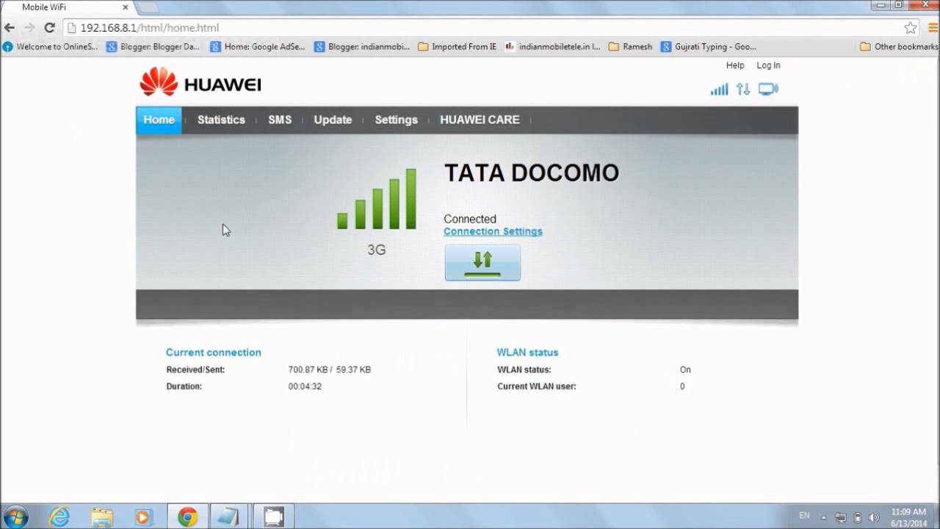Open the SMS tab
The width and height of the screenshot is (940, 529).
280,120
